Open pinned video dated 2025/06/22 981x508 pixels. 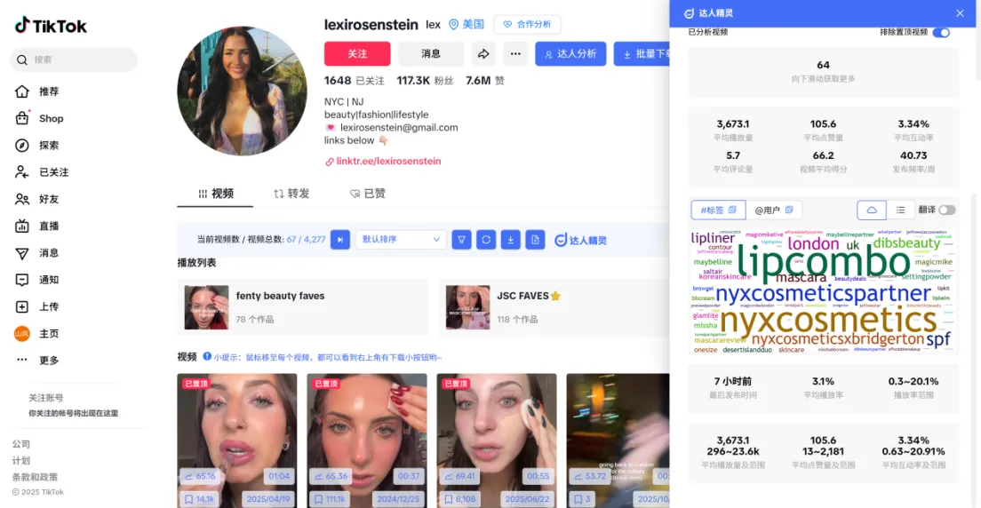point(497,441)
